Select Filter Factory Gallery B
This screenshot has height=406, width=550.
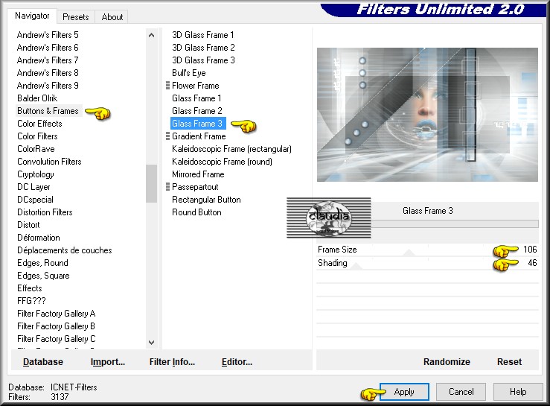[56, 326]
